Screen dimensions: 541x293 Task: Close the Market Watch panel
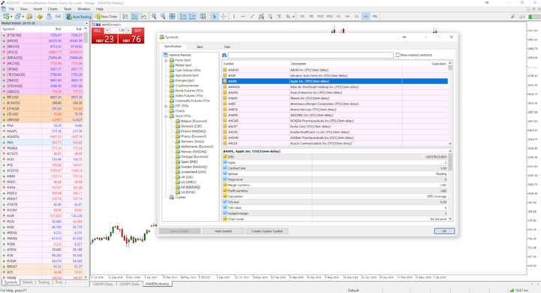pyautogui.click(x=86, y=23)
